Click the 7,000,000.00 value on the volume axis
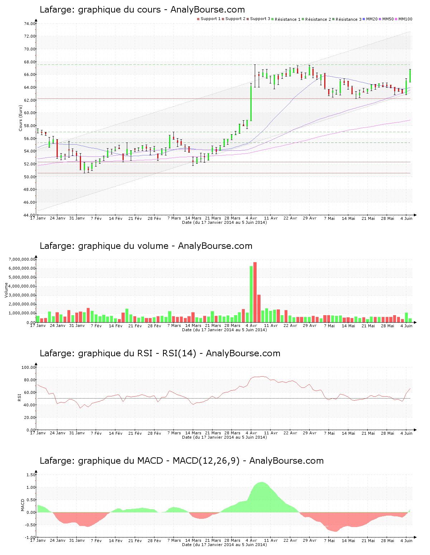 tap(22, 259)
